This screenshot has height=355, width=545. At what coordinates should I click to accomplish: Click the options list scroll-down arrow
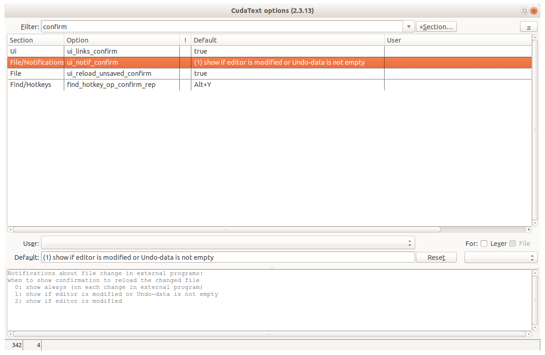point(535,223)
